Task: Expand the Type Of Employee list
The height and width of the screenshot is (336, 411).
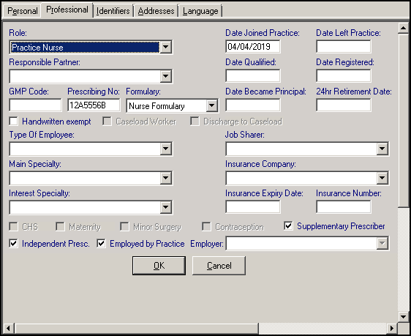Action: (x=166, y=149)
